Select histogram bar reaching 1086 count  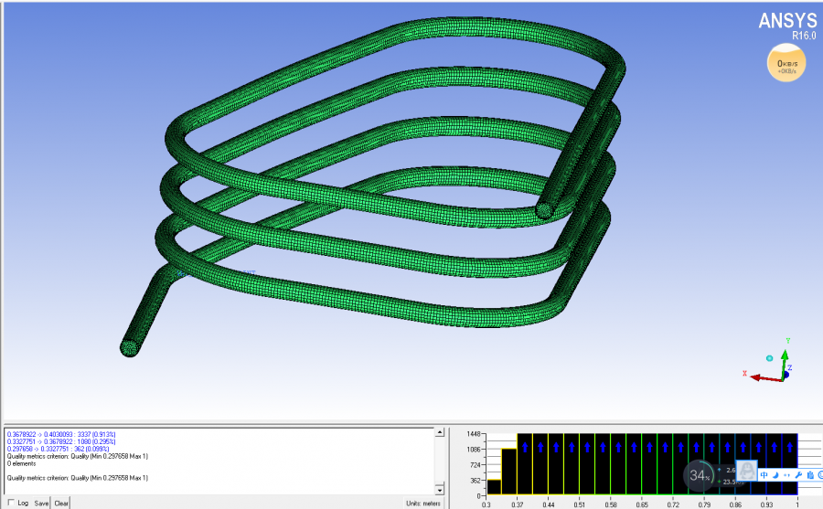point(509,472)
